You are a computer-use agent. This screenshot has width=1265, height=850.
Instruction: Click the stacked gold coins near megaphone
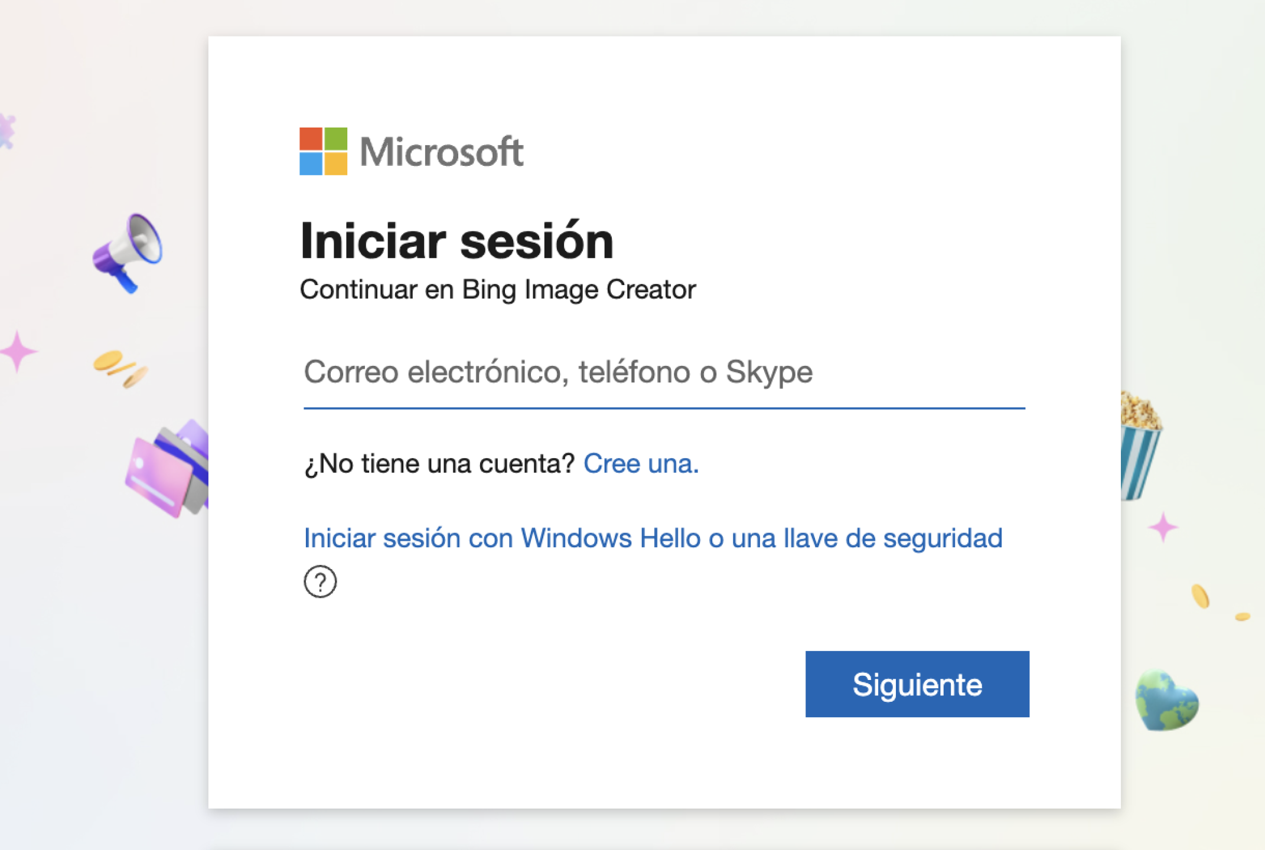pos(120,368)
